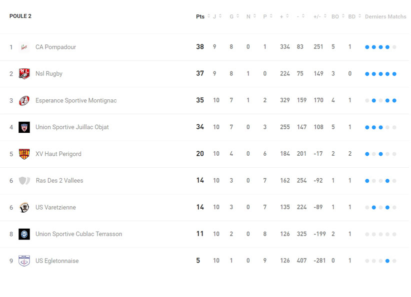This screenshot has width=411, height=297.
Task: Click Nsl Rugby's last blue match dot
Action: 394,74
